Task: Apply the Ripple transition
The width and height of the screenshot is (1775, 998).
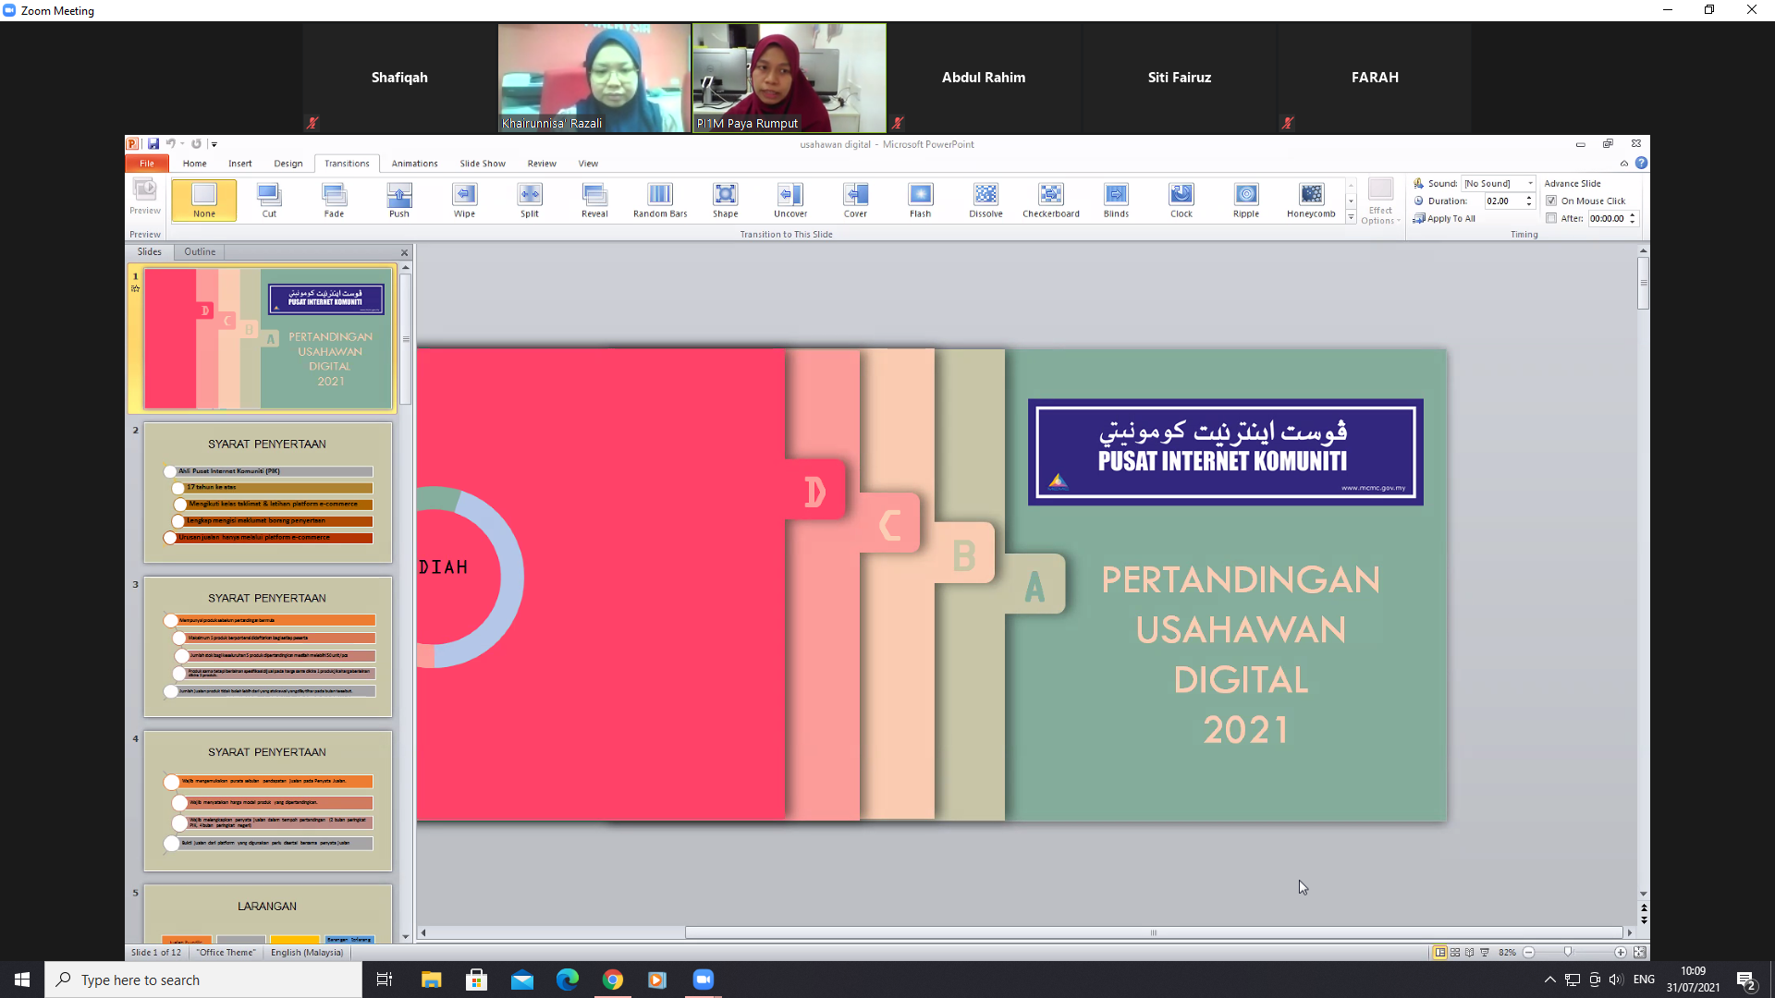Action: 1246,200
